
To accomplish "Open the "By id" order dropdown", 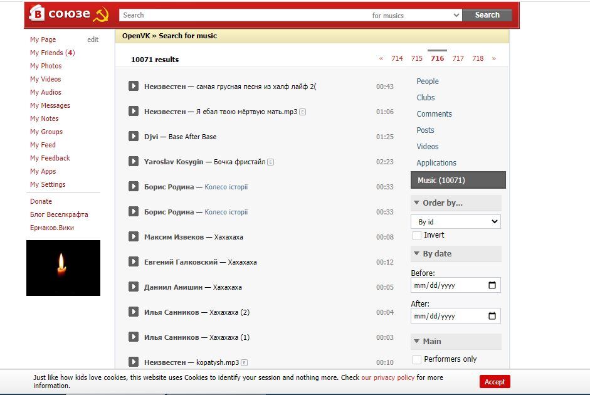I will (x=456, y=221).
